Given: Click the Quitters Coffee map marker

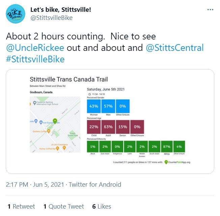Looking at the screenshot, I should (49, 131).
